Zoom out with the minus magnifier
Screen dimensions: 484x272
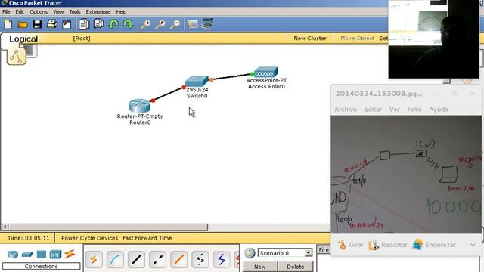(175, 24)
